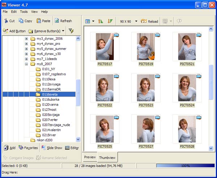Open the View menu
This screenshot has width=217, height=178.
(x=34, y=12)
